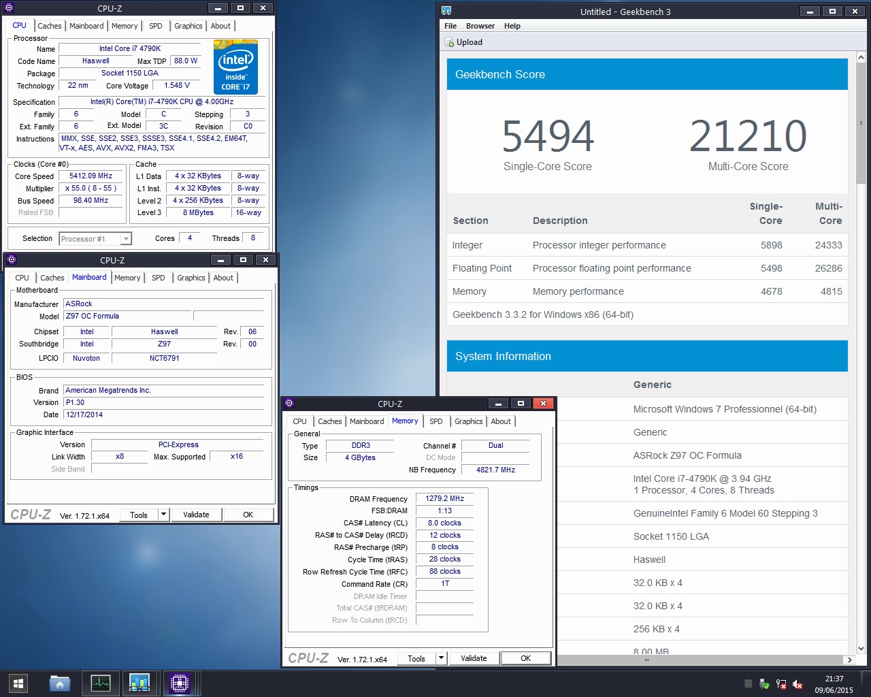Open the Browser menu in Geekbench

point(480,26)
